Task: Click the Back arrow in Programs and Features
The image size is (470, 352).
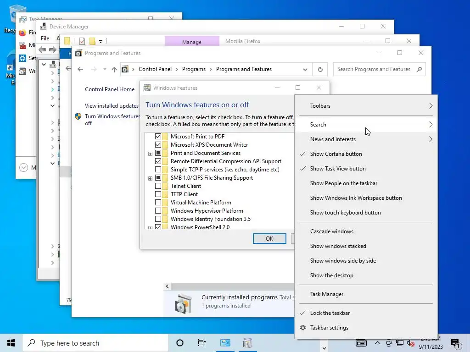Action: point(80,69)
